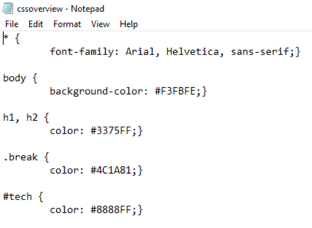The width and height of the screenshot is (312, 228).
Task: Open the File menu
Action: tap(12, 24)
